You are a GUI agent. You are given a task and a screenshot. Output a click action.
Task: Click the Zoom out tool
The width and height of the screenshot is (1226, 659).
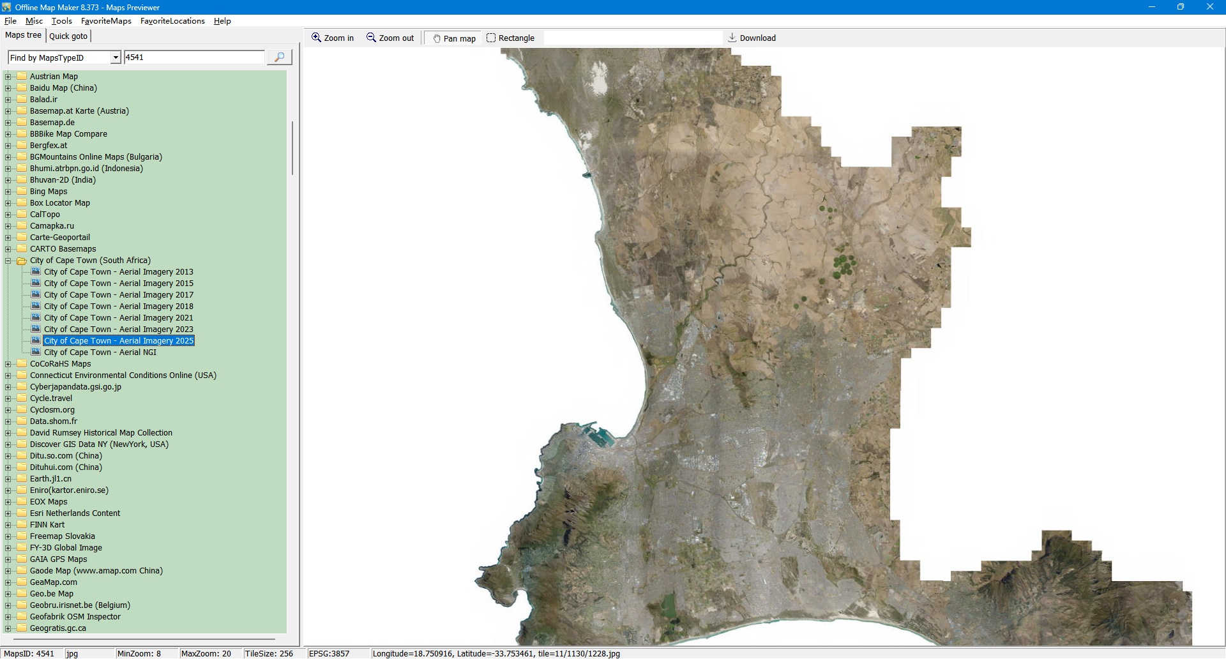[390, 38]
